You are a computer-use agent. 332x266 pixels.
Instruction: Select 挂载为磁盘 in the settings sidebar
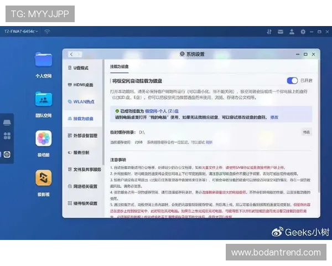[x=83, y=119]
